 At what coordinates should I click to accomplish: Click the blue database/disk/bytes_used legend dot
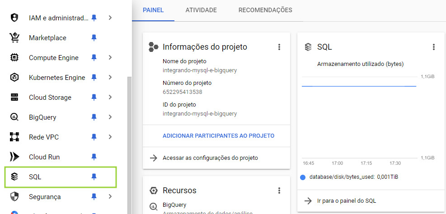pos(303,177)
